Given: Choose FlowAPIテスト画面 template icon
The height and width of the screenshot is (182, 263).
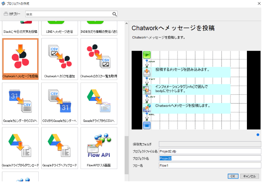Looking at the screenshot, I should click(x=99, y=148).
